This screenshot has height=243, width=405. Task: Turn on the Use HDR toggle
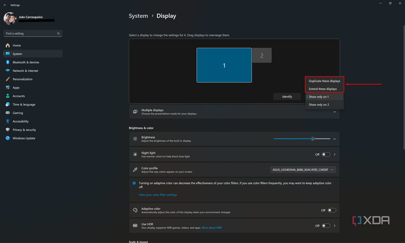point(326,226)
